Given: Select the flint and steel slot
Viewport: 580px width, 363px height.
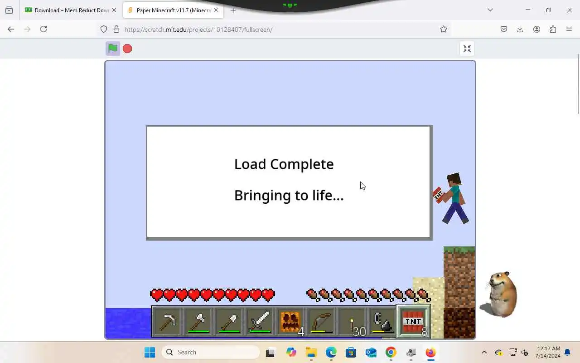Looking at the screenshot, I should [382, 322].
